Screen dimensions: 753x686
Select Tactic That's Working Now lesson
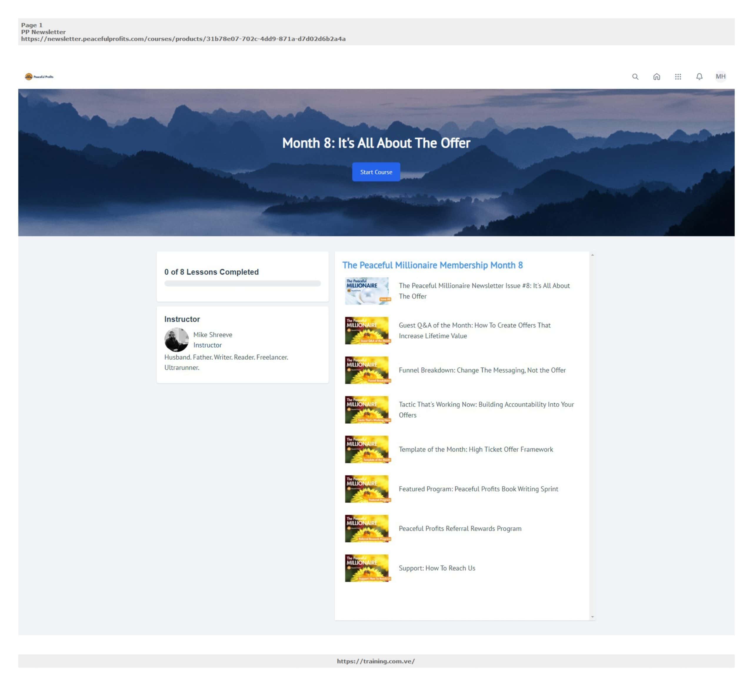(x=486, y=410)
